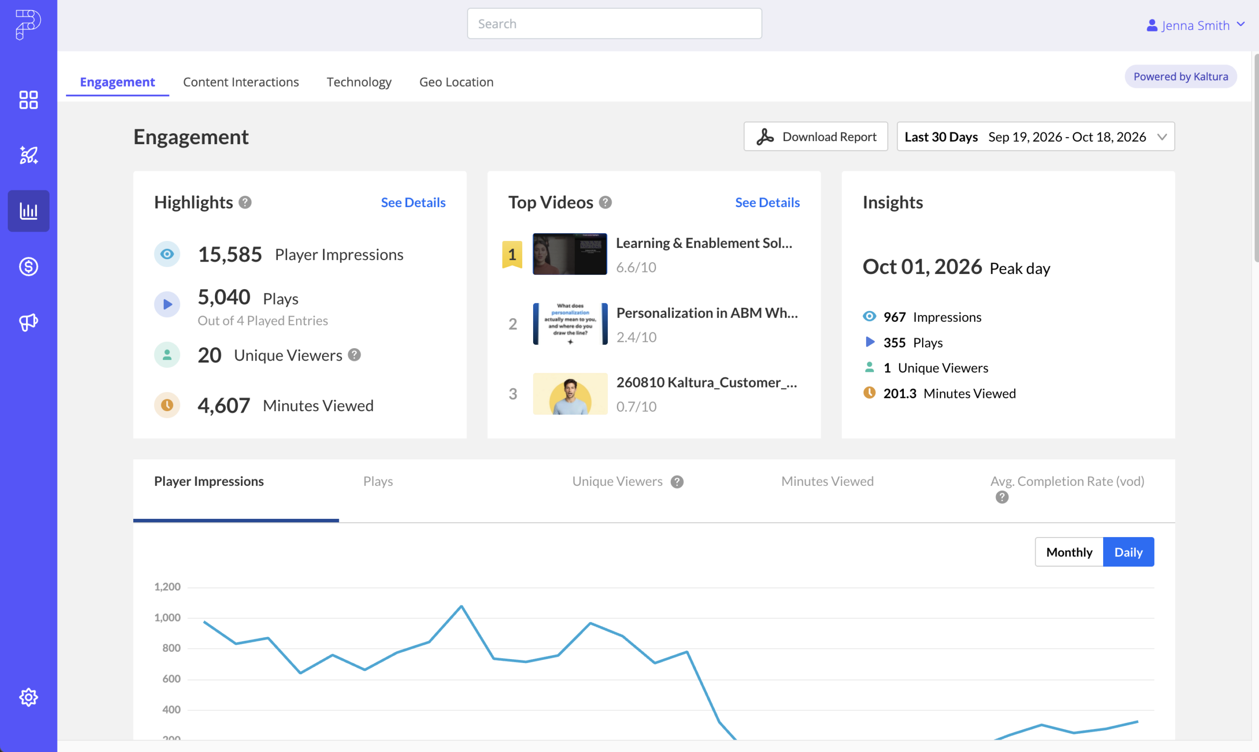Screen dimensions: 1259x752
Task: Open settings gear icon in sidebar
Action: (x=29, y=697)
